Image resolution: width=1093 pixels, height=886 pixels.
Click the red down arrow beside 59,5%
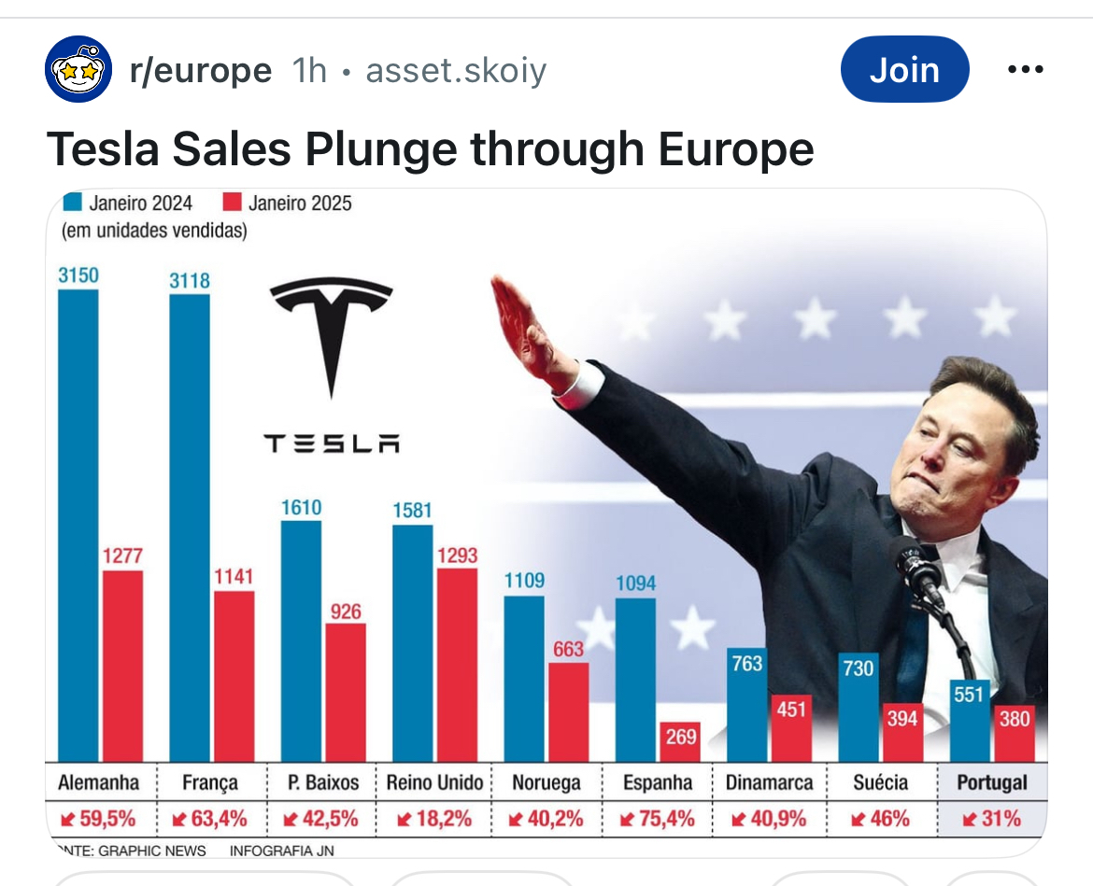(x=67, y=820)
